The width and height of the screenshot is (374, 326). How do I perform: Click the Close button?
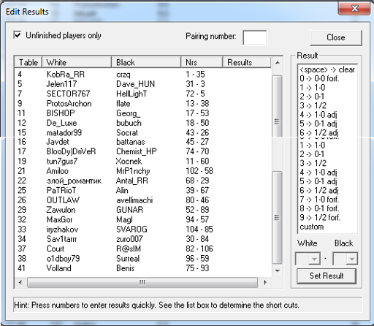[x=336, y=37]
